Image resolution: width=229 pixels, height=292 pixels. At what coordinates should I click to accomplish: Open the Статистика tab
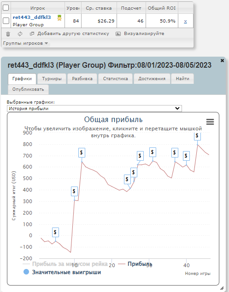[115, 79]
